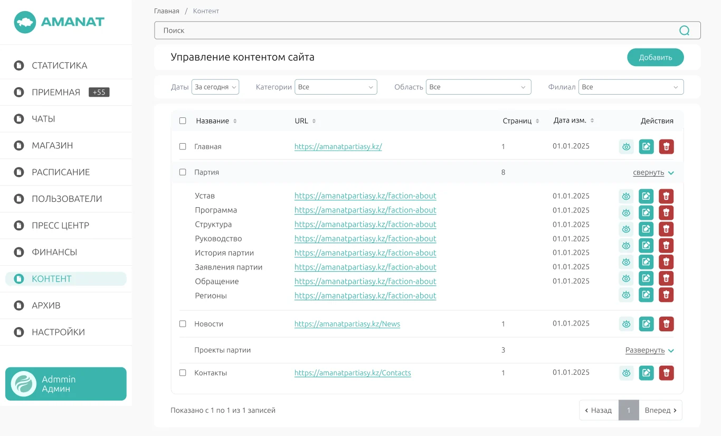Screen dimensions: 721x436
Task: Sort by the Название column
Action: 216,121
